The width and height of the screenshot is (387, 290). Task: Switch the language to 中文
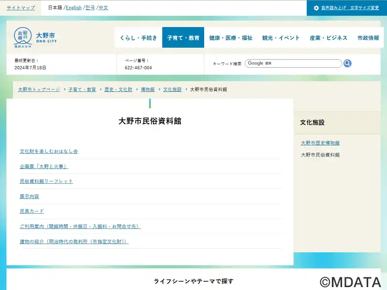[x=103, y=8]
